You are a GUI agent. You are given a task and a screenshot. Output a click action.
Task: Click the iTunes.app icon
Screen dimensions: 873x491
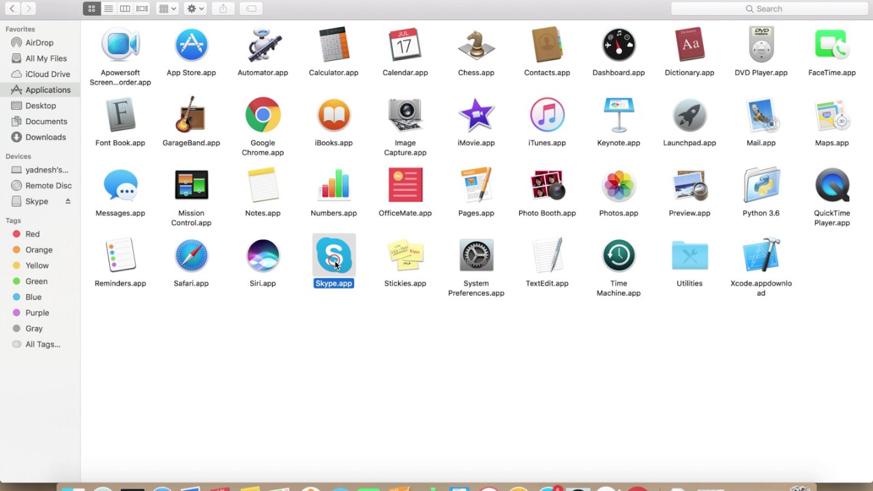547,115
